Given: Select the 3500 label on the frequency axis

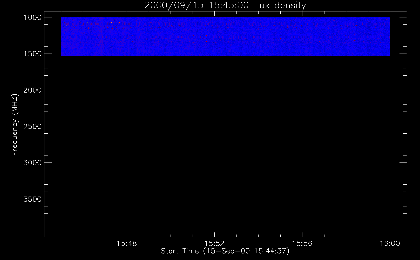Looking at the screenshot, I should click(x=32, y=199).
